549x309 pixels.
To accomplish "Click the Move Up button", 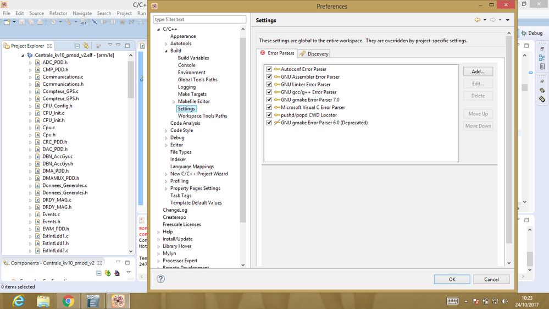I will [x=478, y=114].
